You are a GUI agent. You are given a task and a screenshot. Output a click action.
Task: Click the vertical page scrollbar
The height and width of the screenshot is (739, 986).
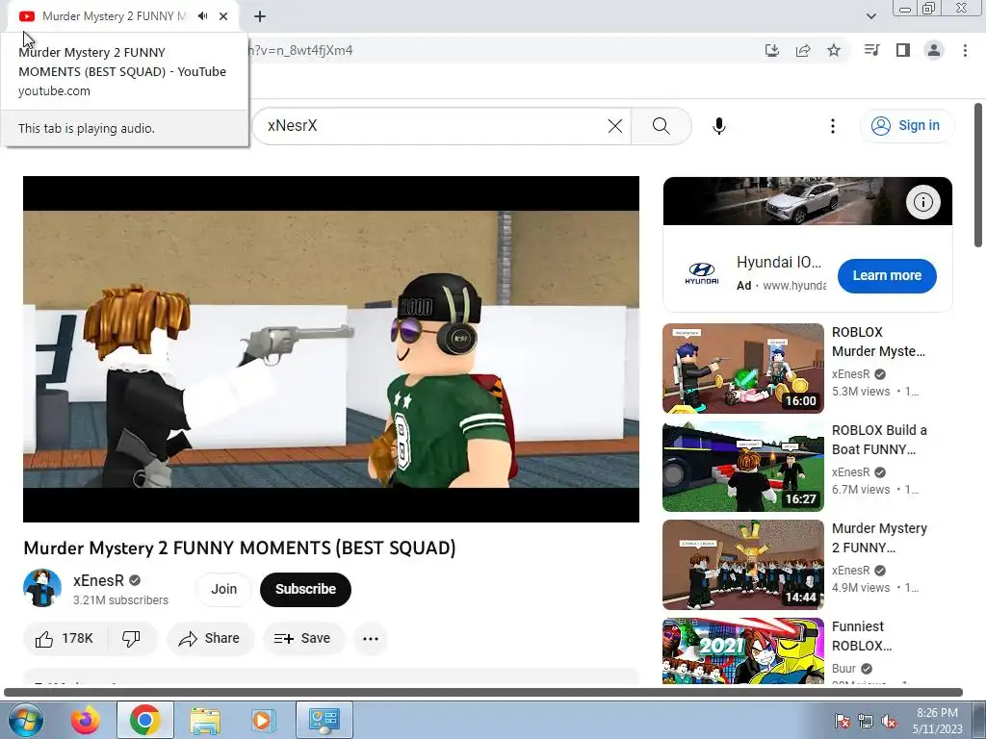tap(978, 176)
